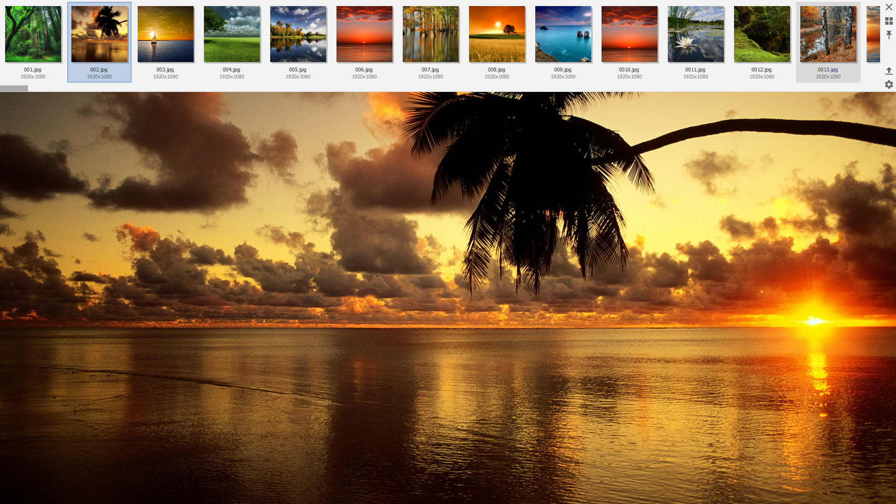The image size is (896, 504).
Task: Open the 0010.jpg red sea sunset thumbnail
Action: [x=630, y=34]
